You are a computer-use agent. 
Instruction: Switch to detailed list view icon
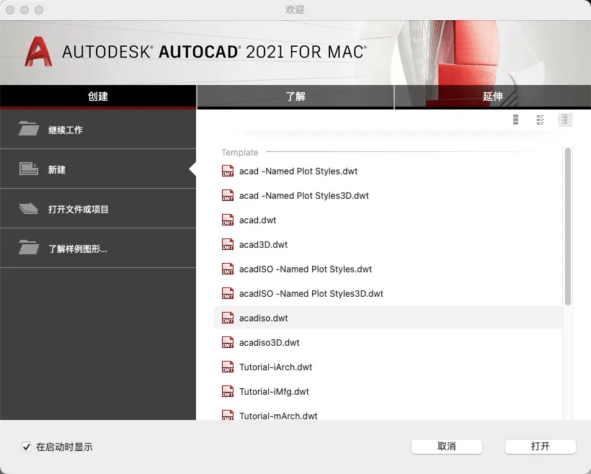coord(541,120)
